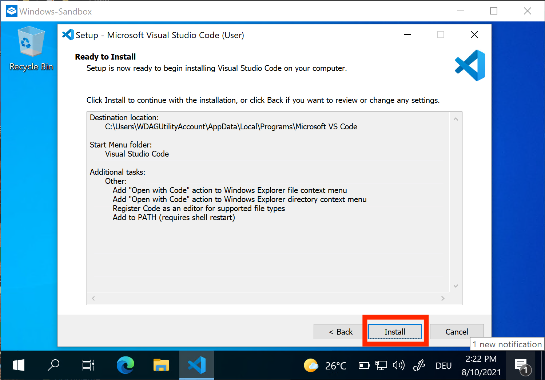Click "Add to PATH (requires shell restart)" line
The image size is (545, 380).
[x=174, y=218]
